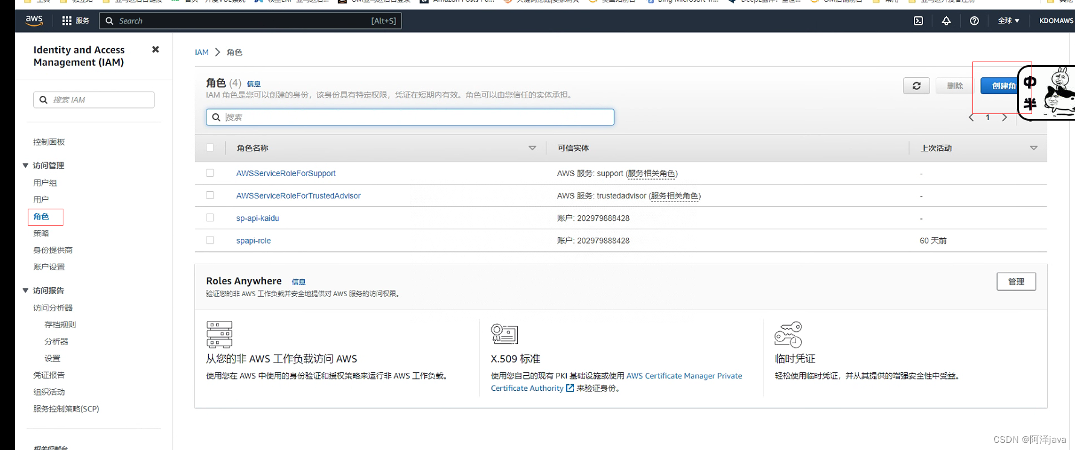Open the help question mark icon
Viewport: 1075px width, 450px height.
point(974,21)
